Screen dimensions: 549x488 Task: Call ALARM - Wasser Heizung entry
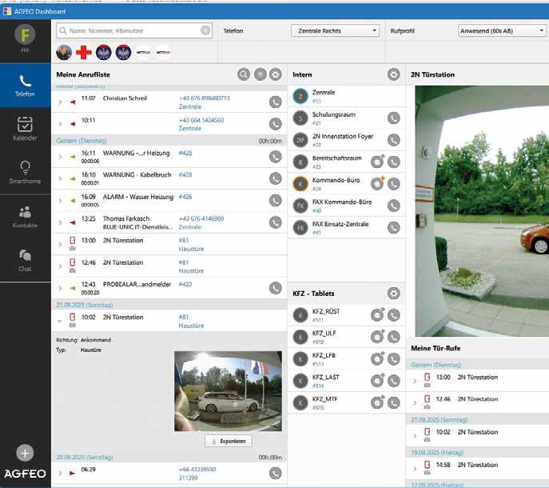[276, 201]
